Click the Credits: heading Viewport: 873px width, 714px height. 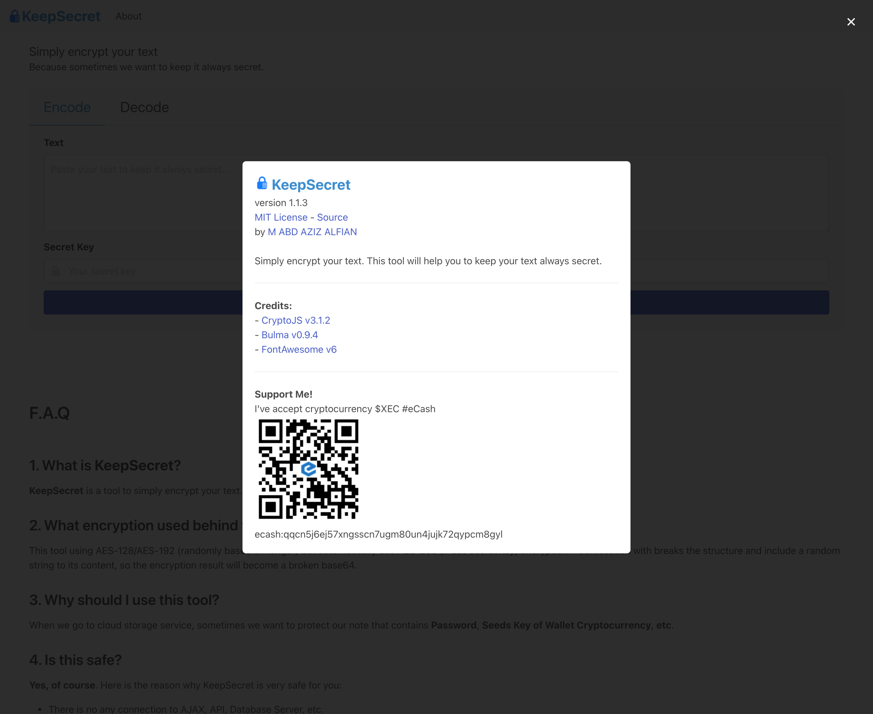click(273, 305)
